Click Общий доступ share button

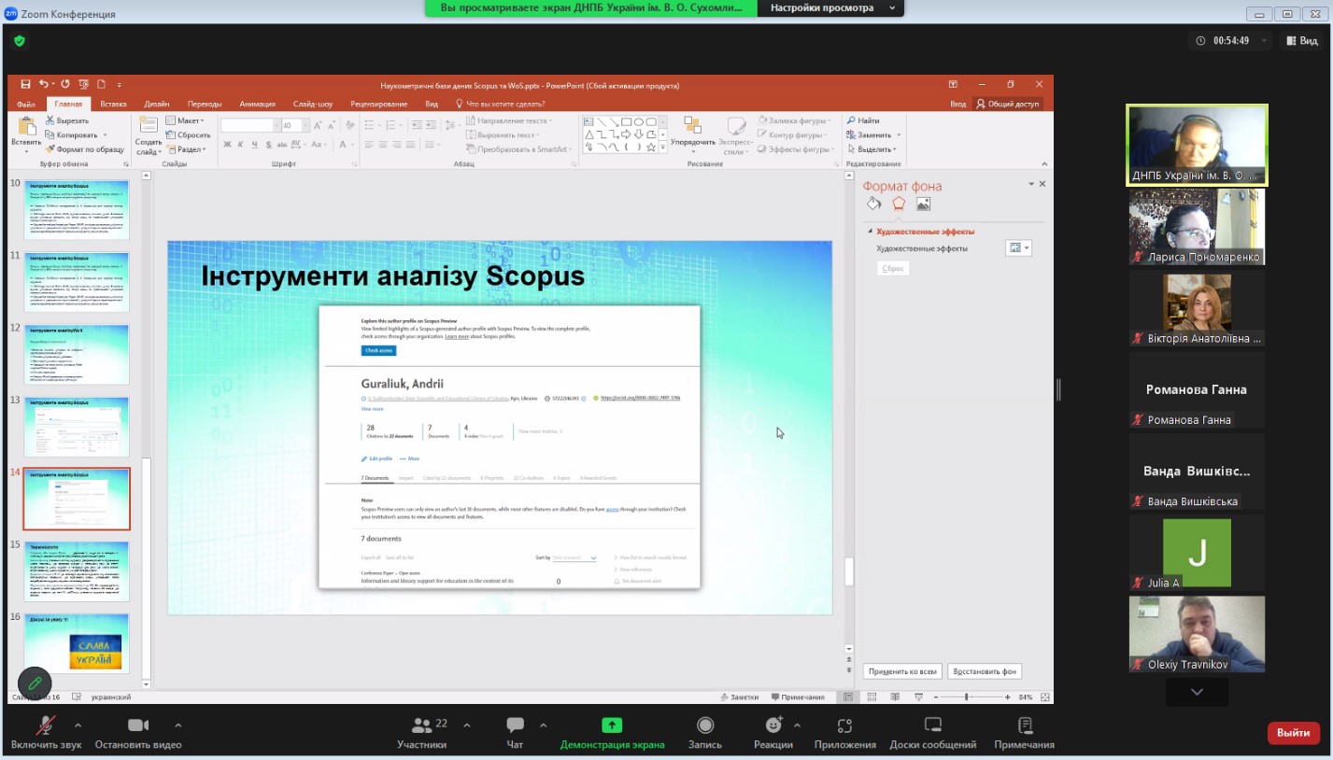[1007, 104]
